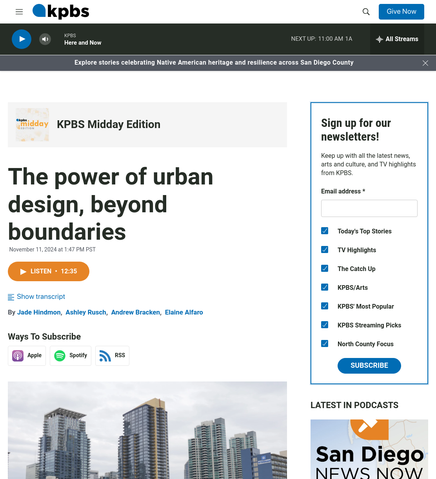Screen dimensions: 436x479
Task: Uncheck Today's Top Stories newsletter
Action: click(x=325, y=231)
